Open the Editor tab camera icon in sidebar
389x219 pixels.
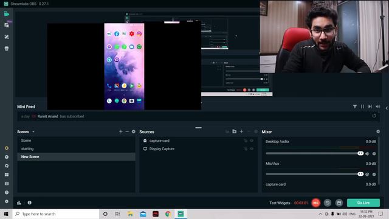(7, 14)
